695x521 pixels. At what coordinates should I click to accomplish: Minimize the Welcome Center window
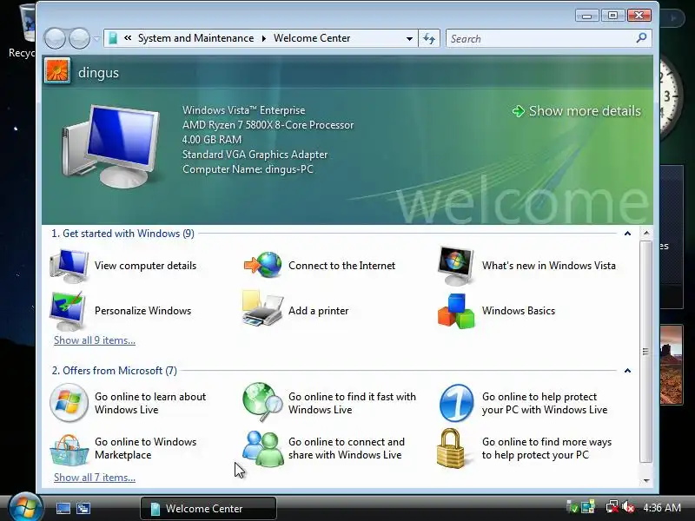tap(587, 16)
